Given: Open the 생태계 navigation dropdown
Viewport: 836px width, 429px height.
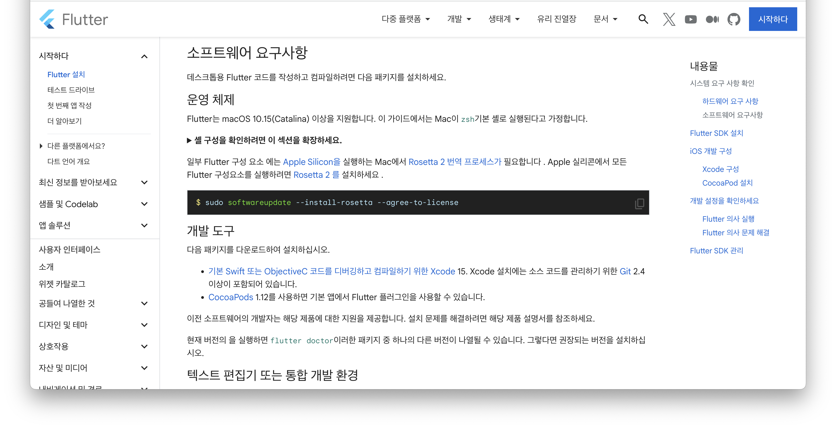Looking at the screenshot, I should click(504, 19).
